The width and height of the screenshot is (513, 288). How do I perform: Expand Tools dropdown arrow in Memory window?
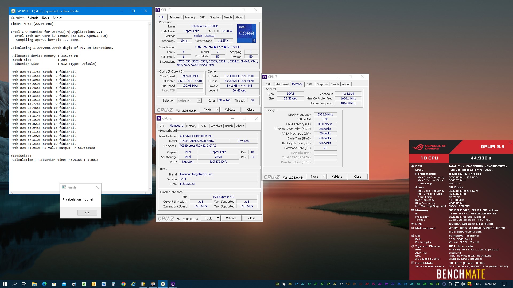(324, 177)
